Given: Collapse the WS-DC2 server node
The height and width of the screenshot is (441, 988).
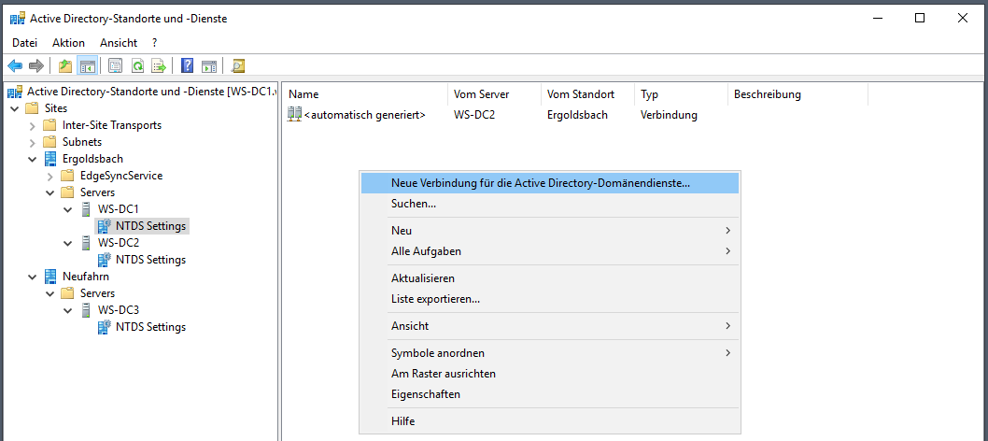Looking at the screenshot, I should [x=68, y=243].
